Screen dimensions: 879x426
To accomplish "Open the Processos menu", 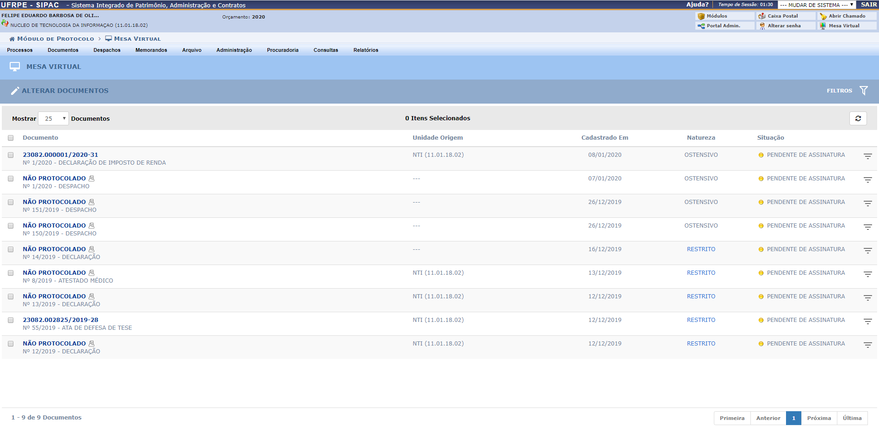I will (x=20, y=50).
